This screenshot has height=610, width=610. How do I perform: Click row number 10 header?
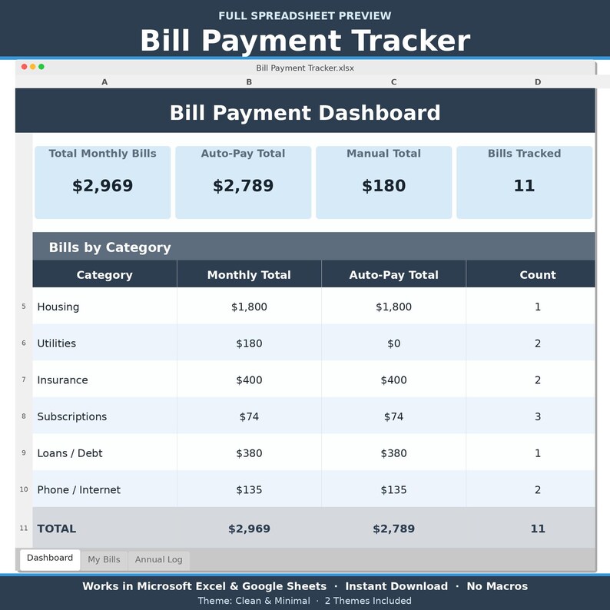24,489
